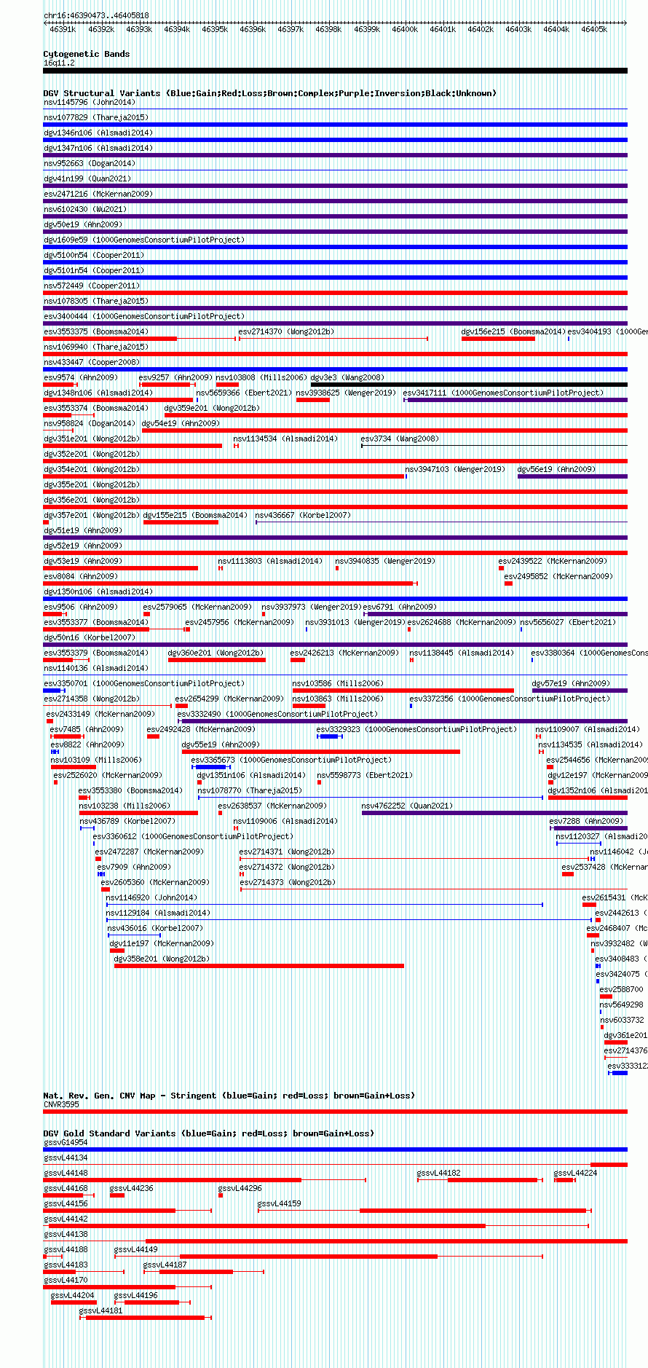Select variant nsv436667 (Korbel2007)
648x1368 pixels.
[303, 515]
